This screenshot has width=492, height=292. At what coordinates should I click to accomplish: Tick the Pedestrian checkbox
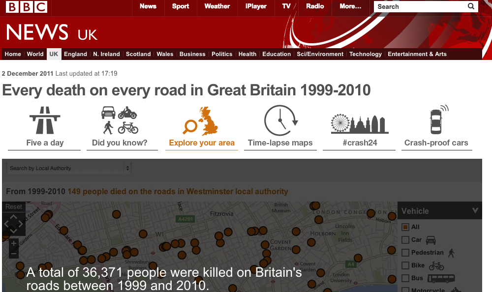coord(405,253)
